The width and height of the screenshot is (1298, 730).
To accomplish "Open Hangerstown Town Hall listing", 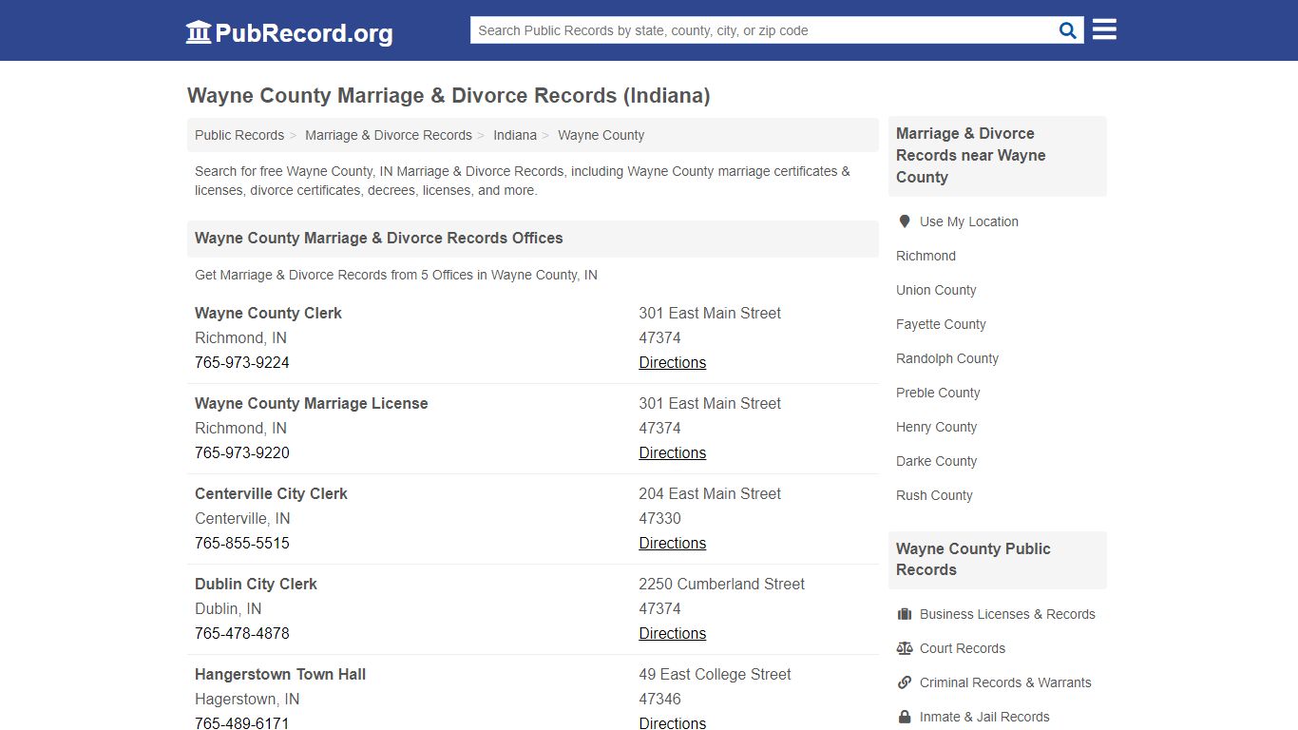I will click(280, 674).
